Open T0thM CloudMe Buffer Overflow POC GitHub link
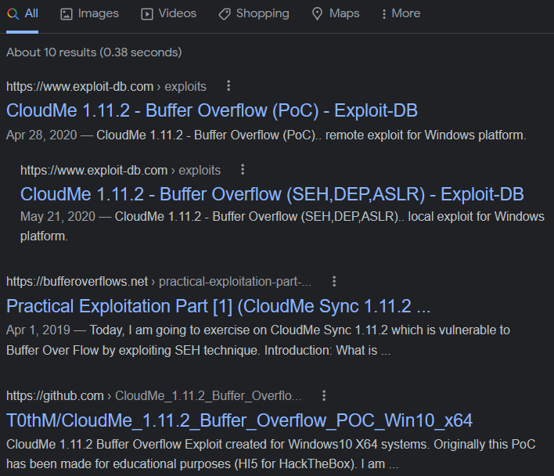This screenshot has width=554, height=476. pos(239,420)
